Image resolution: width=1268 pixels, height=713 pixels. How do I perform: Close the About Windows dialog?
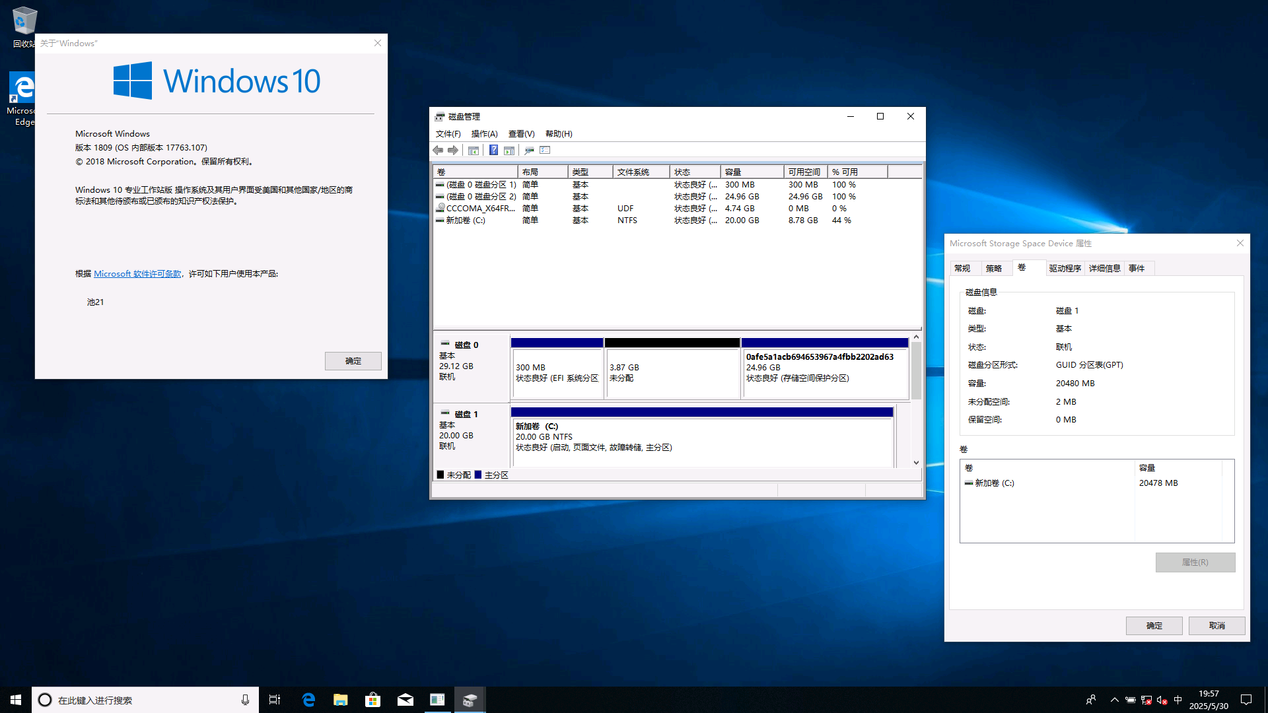378,44
